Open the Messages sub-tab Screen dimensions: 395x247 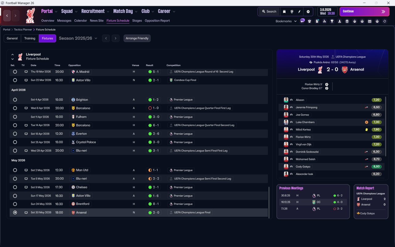[64, 21]
